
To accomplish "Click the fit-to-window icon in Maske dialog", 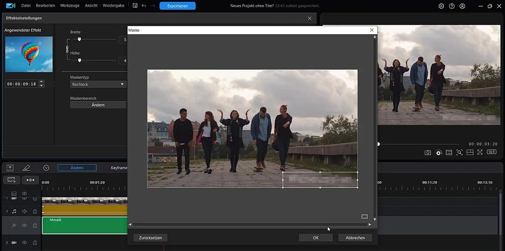I will [365, 216].
